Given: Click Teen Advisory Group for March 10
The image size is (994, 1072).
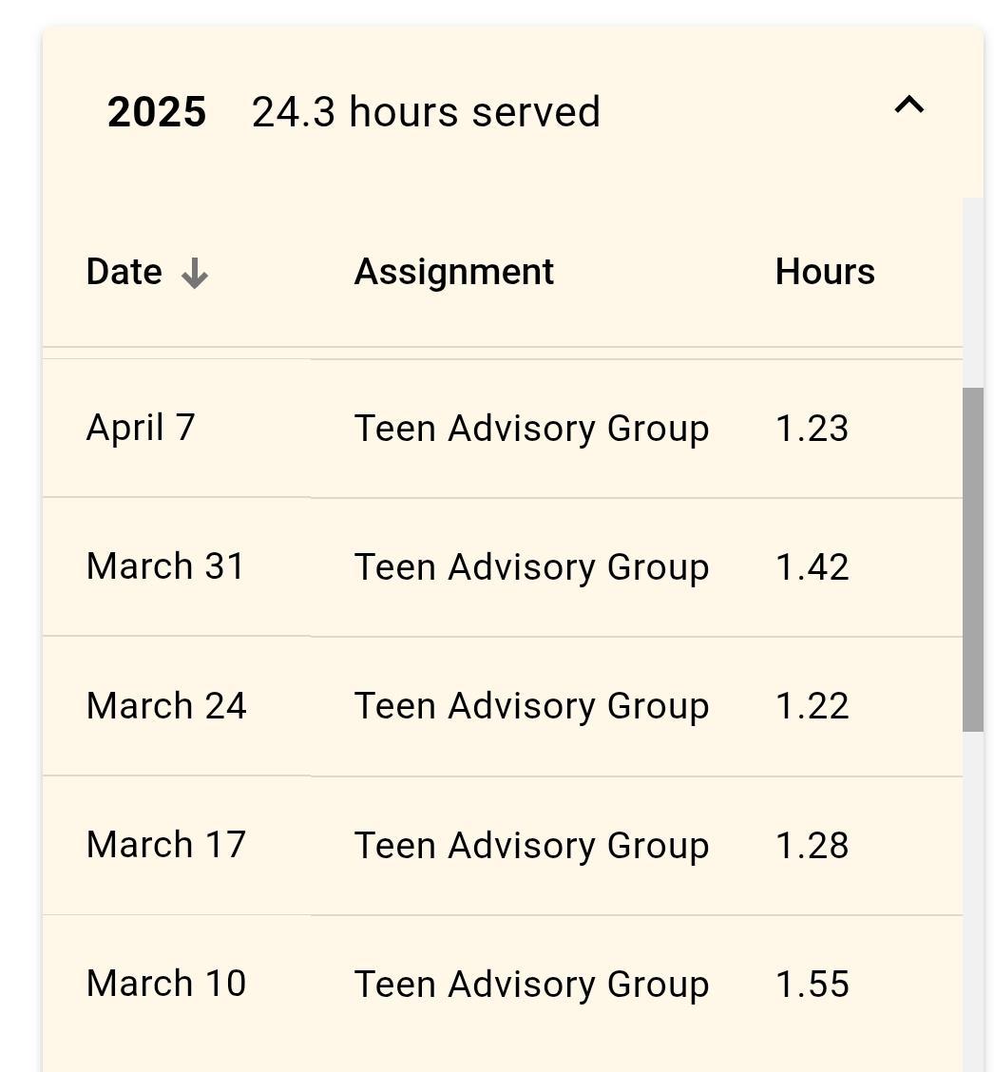Looking at the screenshot, I should [531, 985].
